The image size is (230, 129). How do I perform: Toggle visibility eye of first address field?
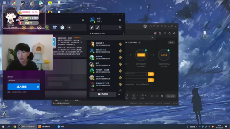tap(146, 74)
